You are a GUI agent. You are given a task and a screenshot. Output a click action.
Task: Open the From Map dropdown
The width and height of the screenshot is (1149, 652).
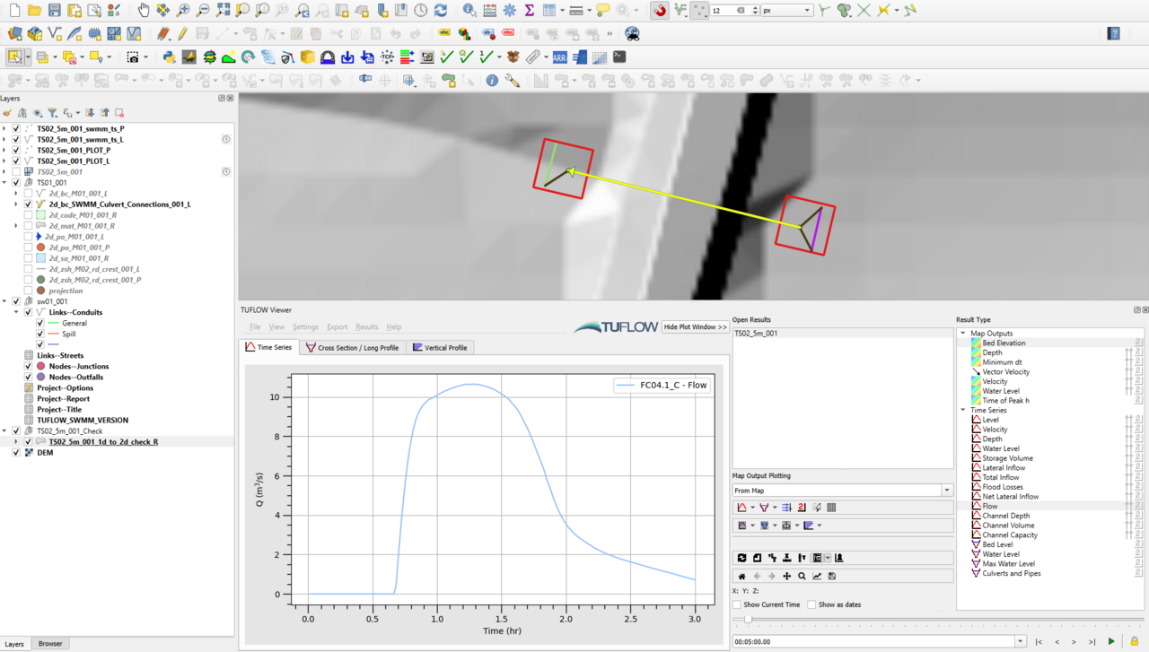pos(946,491)
